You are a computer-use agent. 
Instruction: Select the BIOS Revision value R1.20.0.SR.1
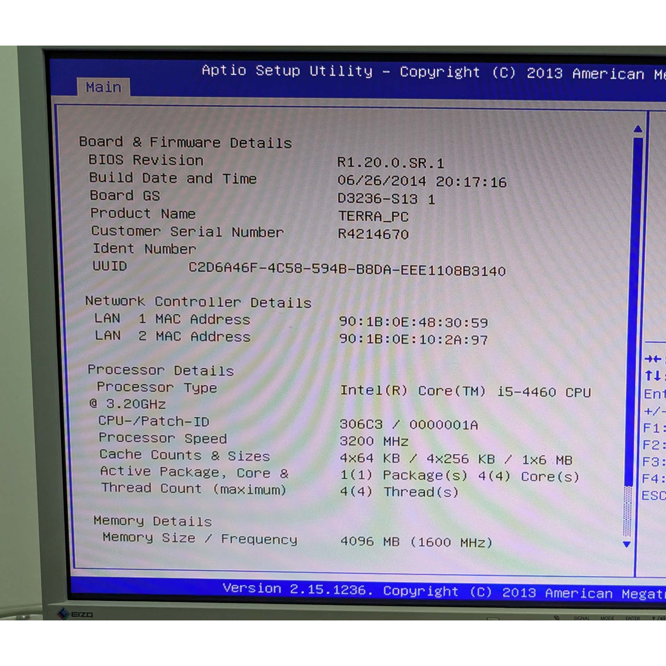click(391, 163)
